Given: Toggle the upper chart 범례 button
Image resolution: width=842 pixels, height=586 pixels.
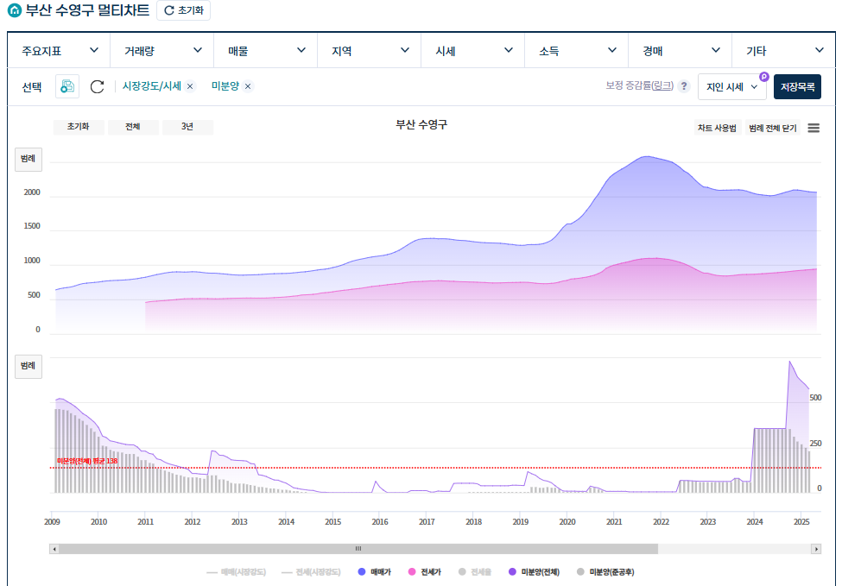Looking at the screenshot, I should point(28,159).
